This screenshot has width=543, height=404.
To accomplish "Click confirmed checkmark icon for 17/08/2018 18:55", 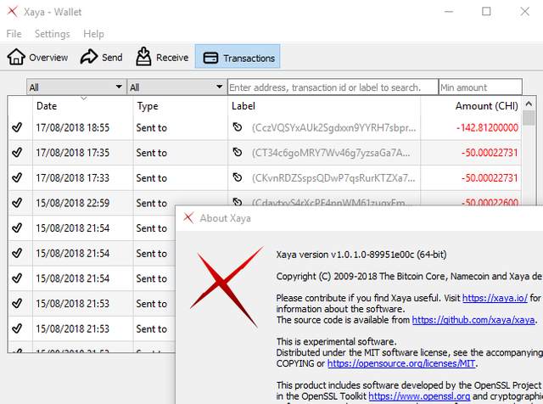I will 17,127.
